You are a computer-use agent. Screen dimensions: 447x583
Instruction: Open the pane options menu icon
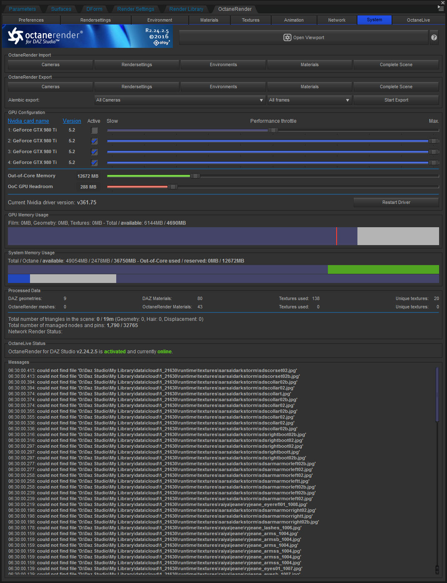point(441,8)
